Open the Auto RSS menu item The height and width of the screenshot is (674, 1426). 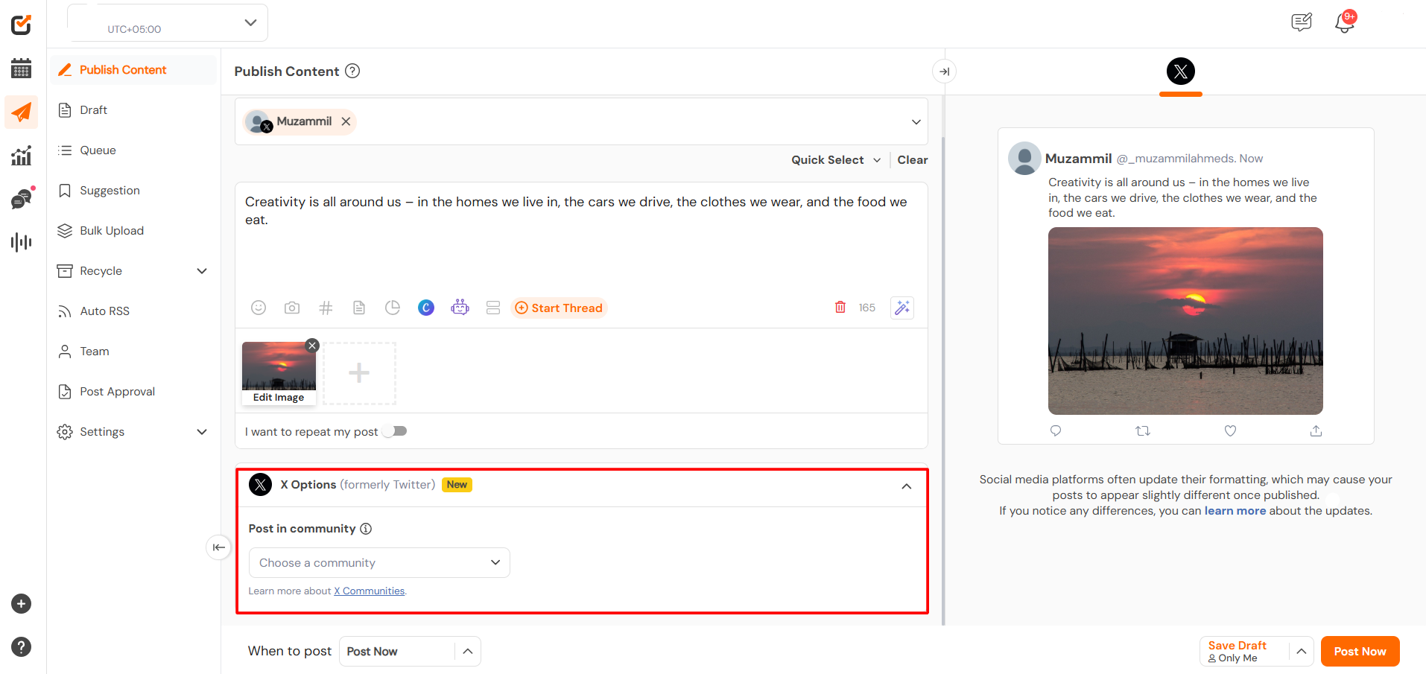tap(134, 311)
